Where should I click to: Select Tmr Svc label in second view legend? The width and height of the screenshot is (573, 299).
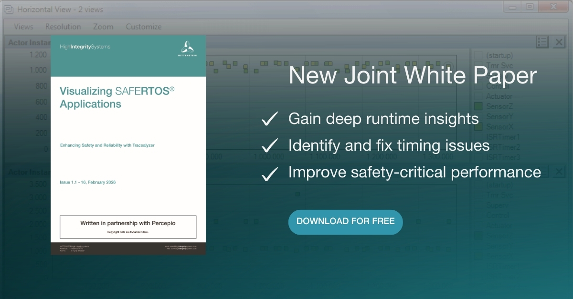point(499,195)
